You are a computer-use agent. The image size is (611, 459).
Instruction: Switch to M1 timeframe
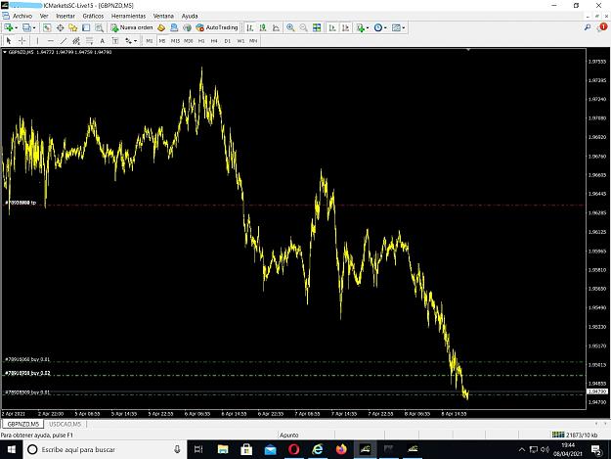click(150, 40)
